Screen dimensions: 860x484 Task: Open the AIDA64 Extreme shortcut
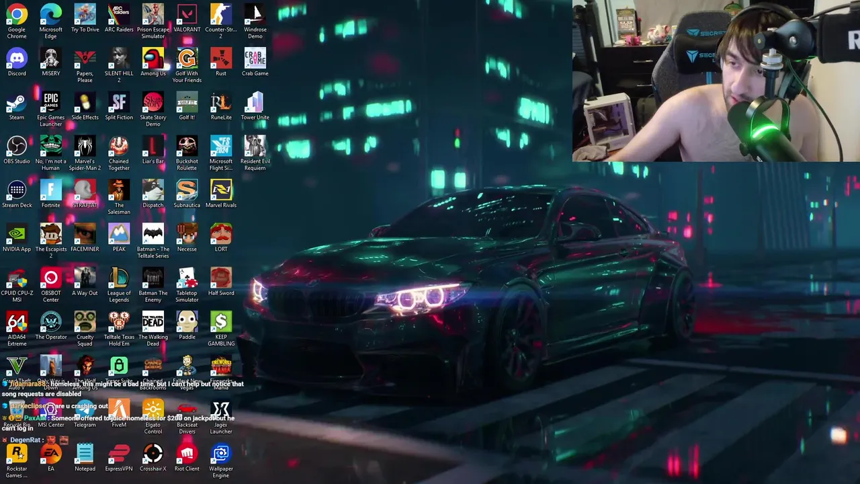17,322
